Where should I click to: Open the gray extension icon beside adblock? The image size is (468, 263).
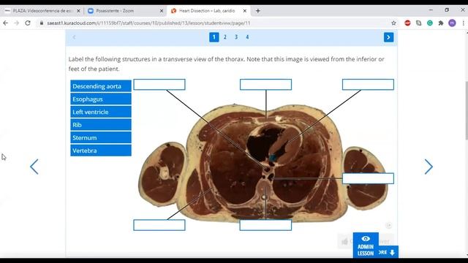pyautogui.click(x=419, y=23)
